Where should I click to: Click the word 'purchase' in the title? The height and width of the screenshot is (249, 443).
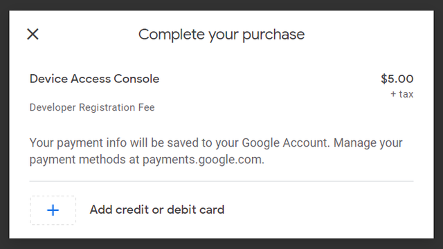[x=273, y=35]
